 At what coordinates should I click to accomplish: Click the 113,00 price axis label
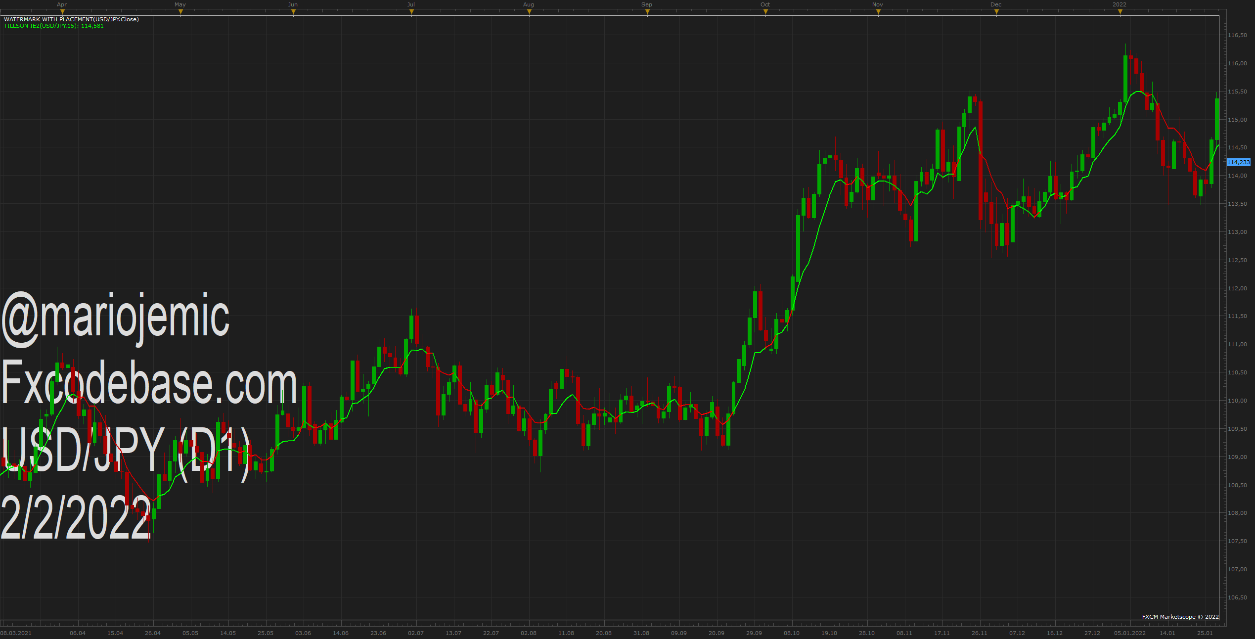coord(1237,232)
